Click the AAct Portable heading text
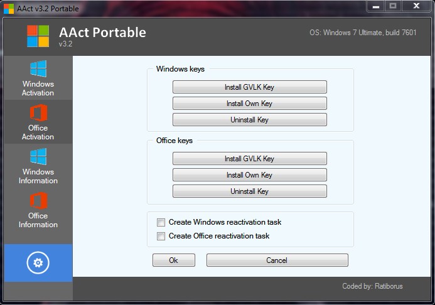 click(x=103, y=33)
